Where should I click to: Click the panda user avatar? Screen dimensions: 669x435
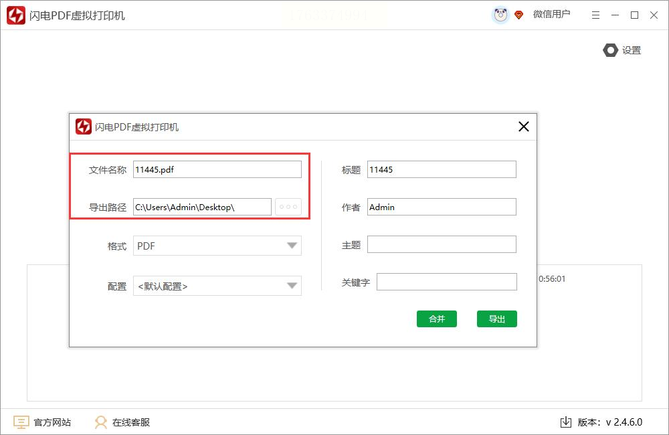point(500,15)
